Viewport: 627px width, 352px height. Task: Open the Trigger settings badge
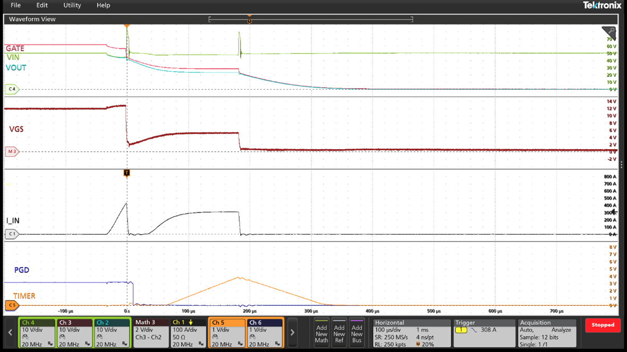click(484, 333)
